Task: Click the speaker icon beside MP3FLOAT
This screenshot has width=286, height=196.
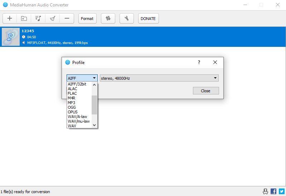Action: (x=24, y=43)
